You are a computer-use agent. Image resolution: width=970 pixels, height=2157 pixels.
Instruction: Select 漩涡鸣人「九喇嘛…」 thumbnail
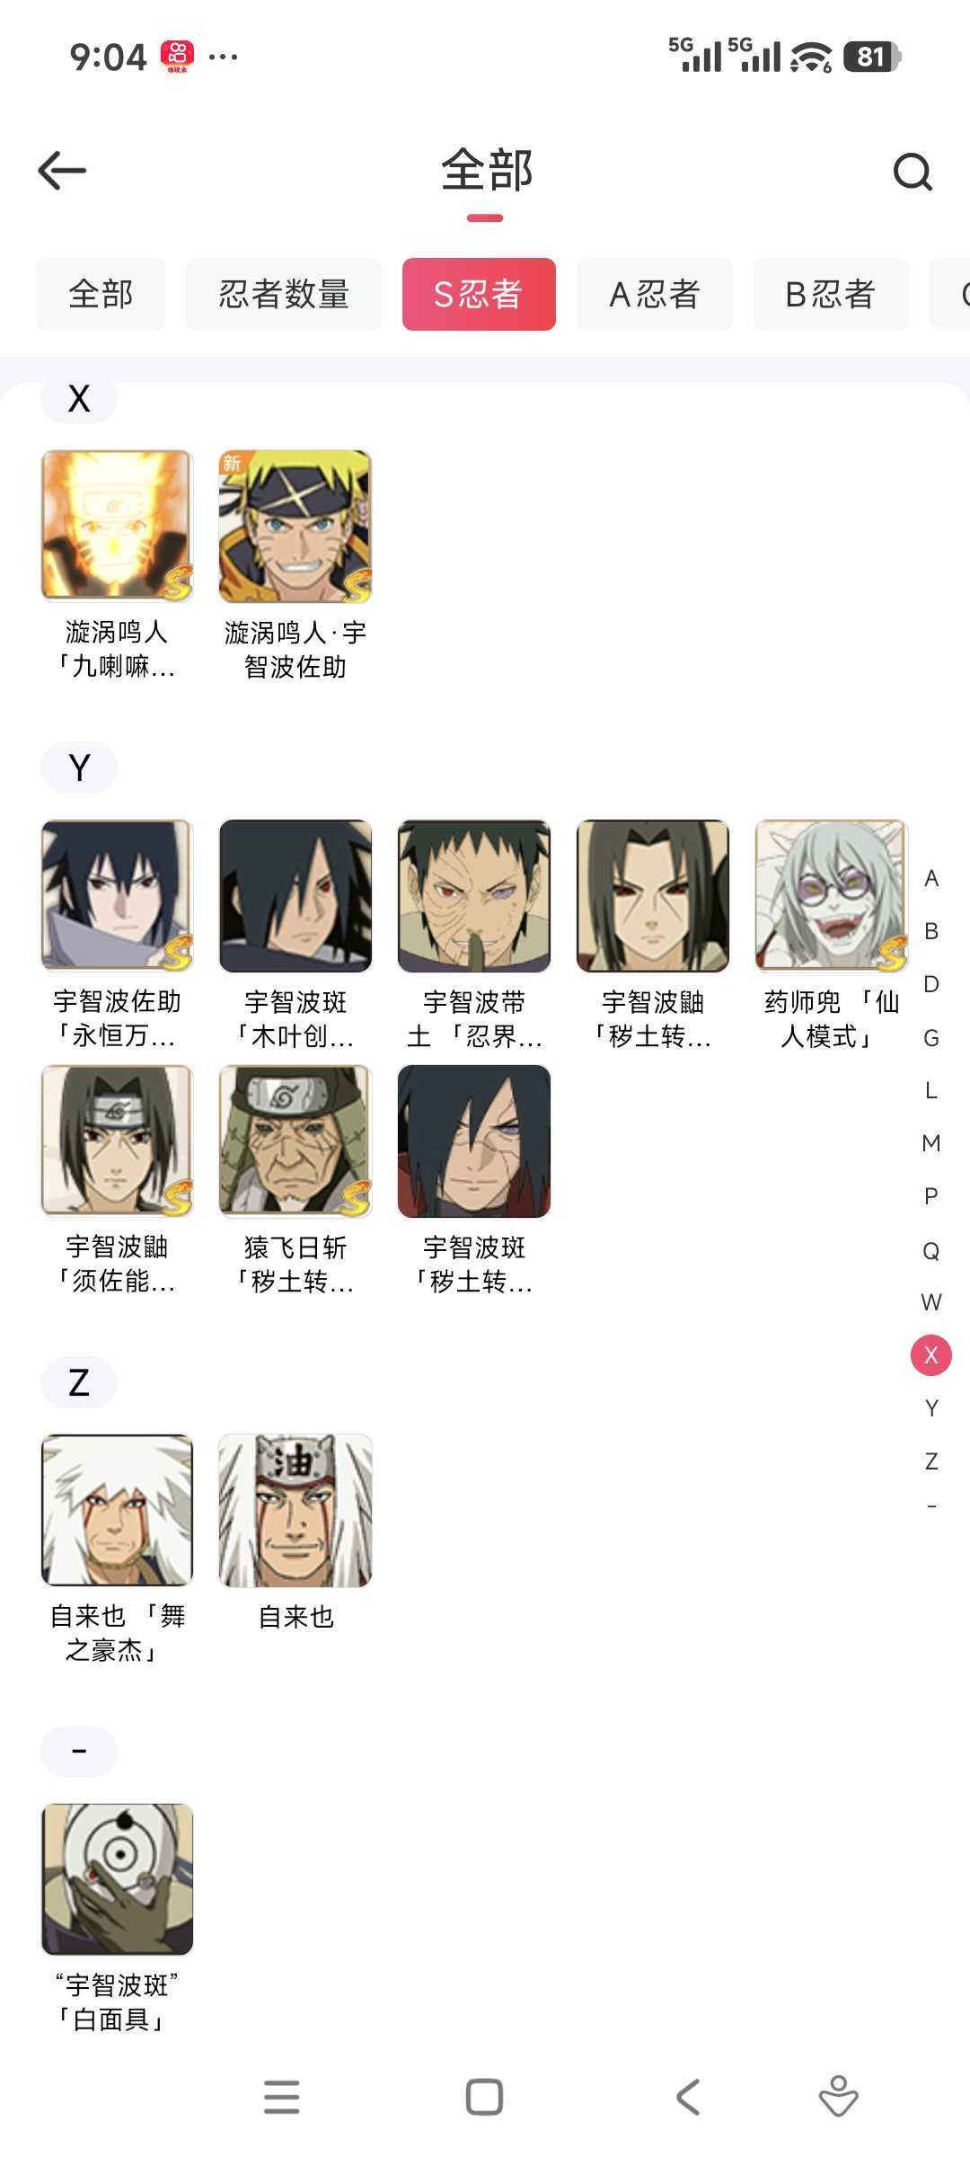[x=117, y=526]
